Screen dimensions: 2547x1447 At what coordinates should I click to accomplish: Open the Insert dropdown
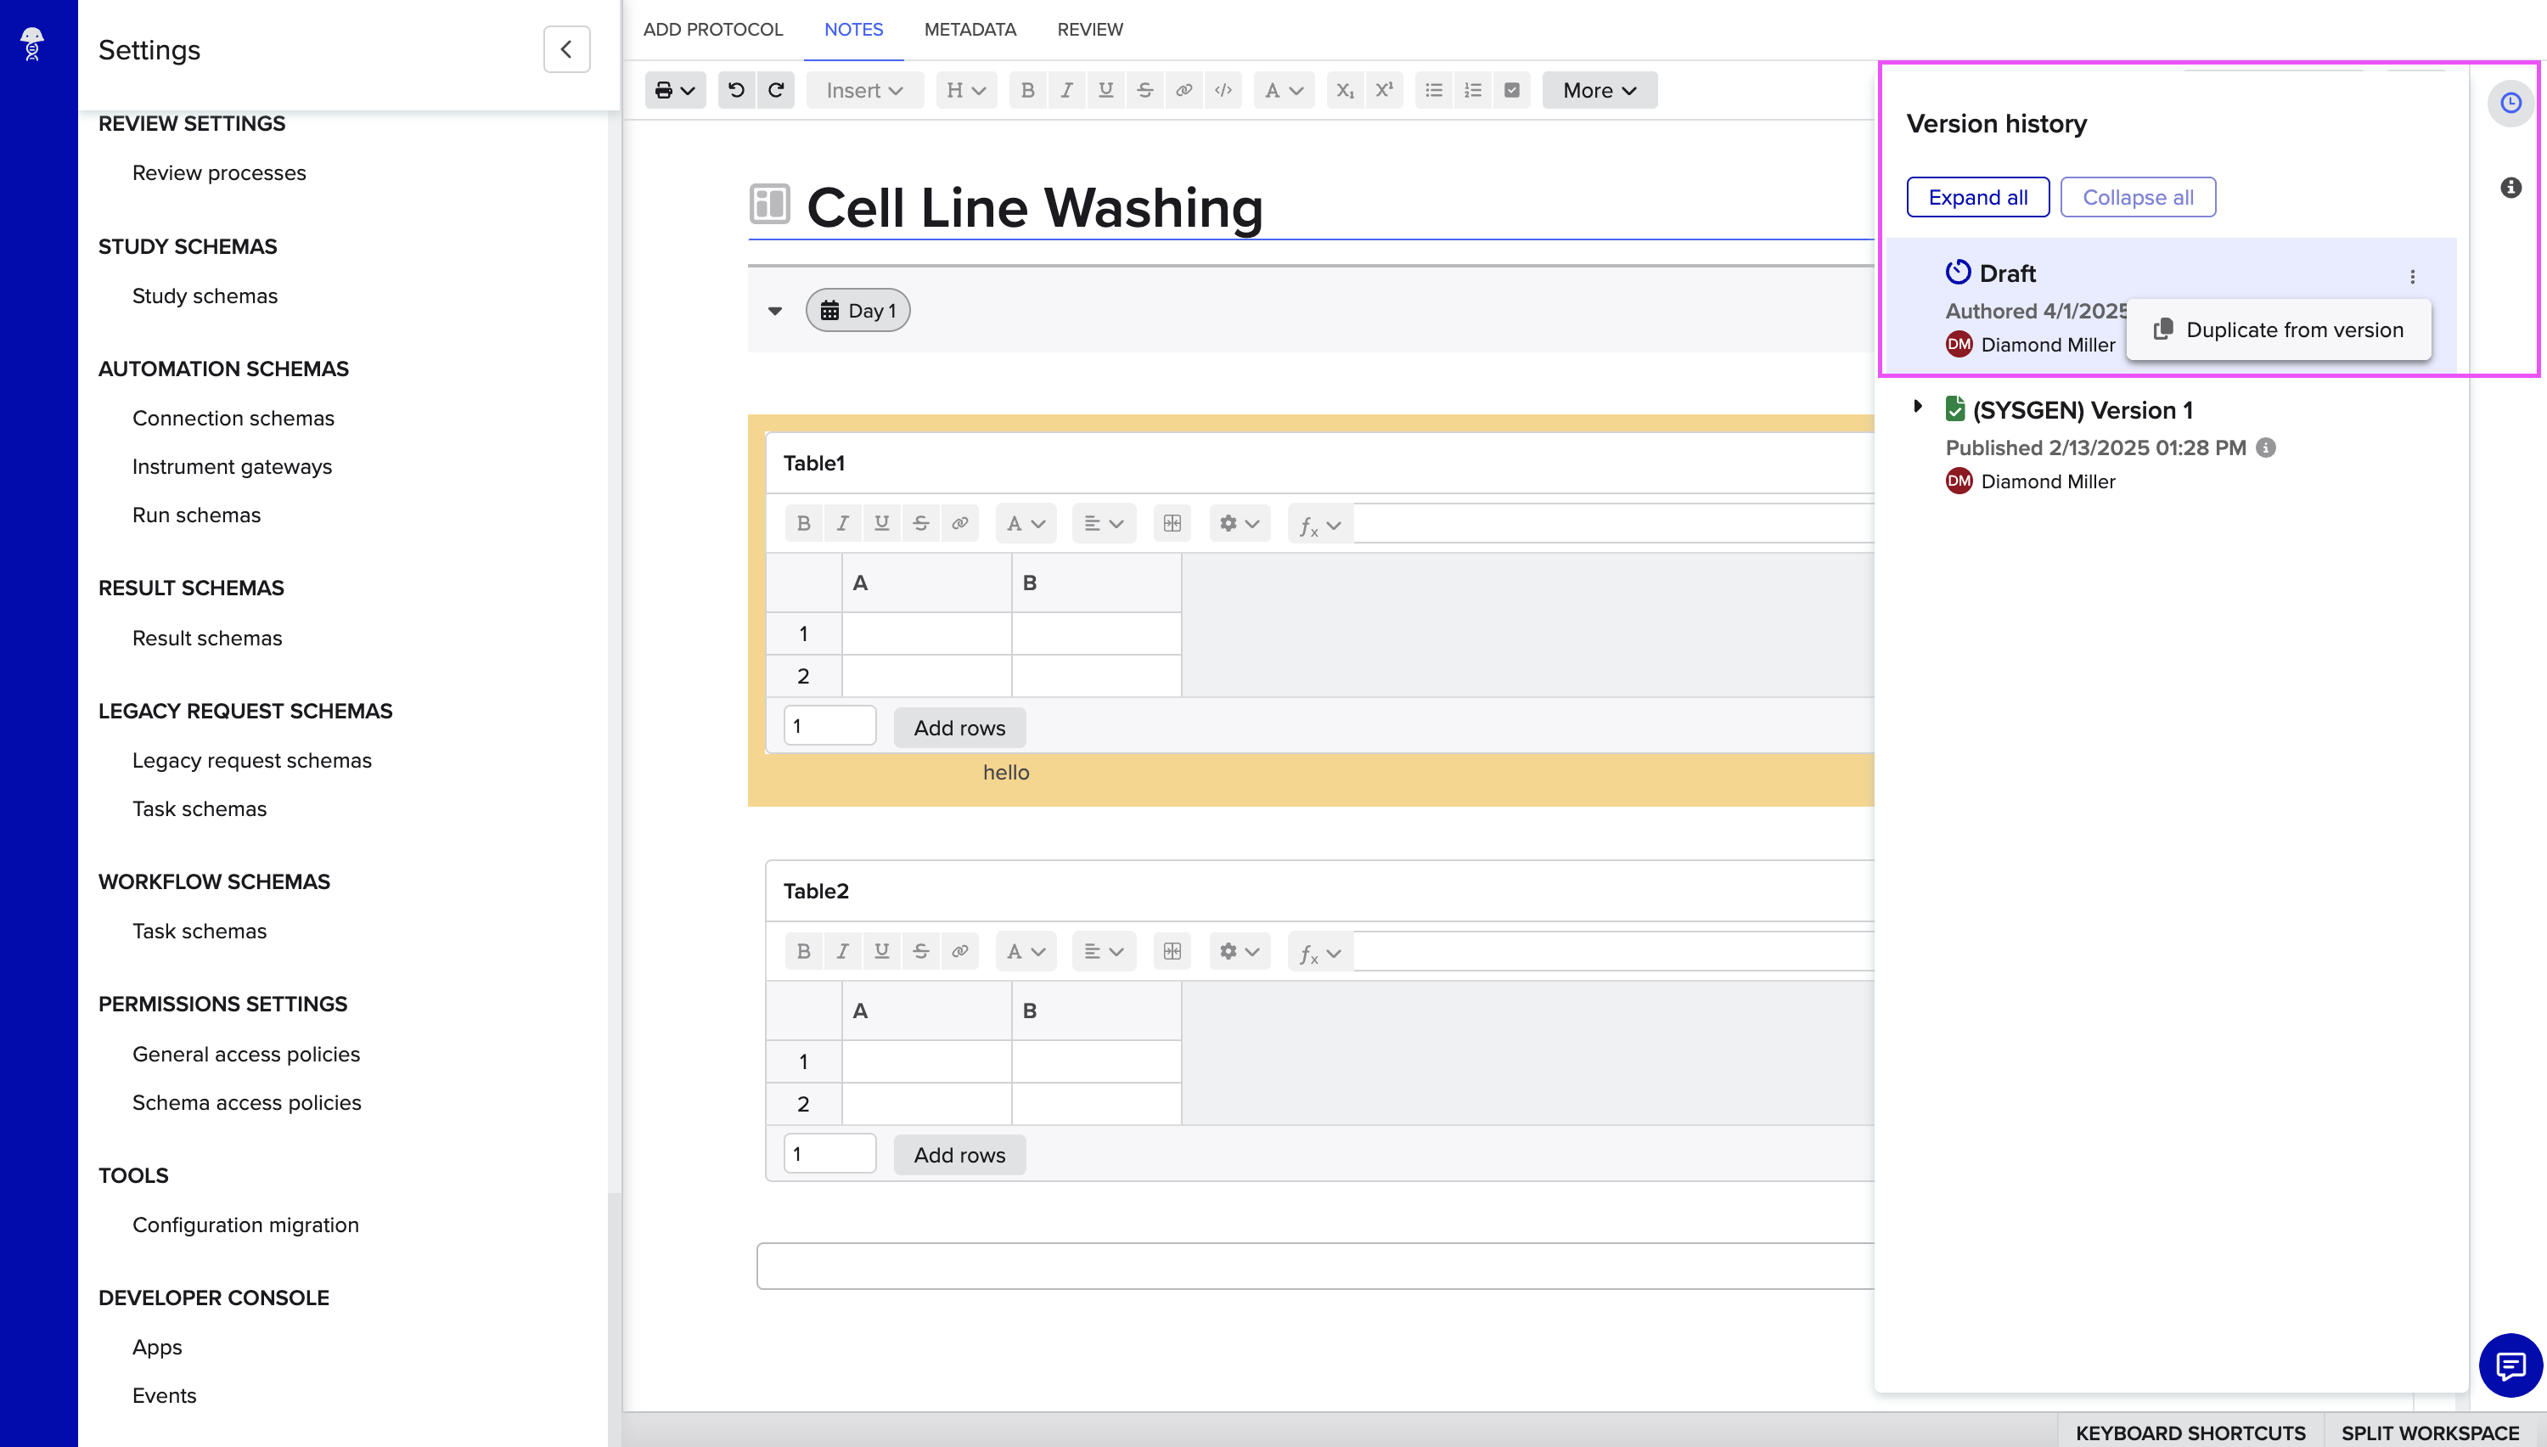point(863,90)
